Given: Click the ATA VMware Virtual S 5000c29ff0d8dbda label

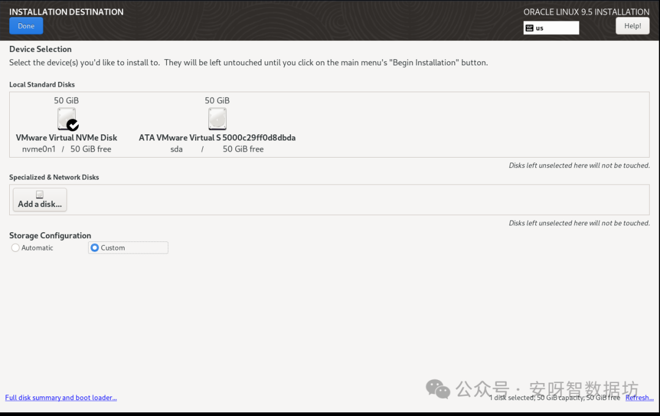Looking at the screenshot, I should pos(217,137).
